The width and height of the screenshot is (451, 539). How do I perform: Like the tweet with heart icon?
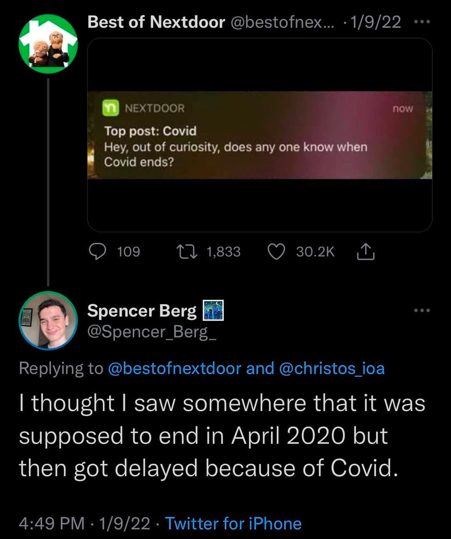coord(276,252)
